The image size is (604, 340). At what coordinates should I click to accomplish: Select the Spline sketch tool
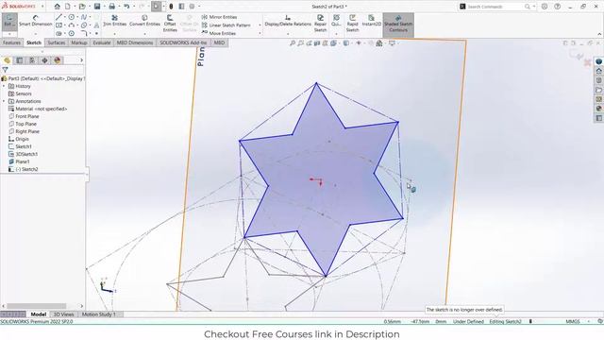click(84, 17)
